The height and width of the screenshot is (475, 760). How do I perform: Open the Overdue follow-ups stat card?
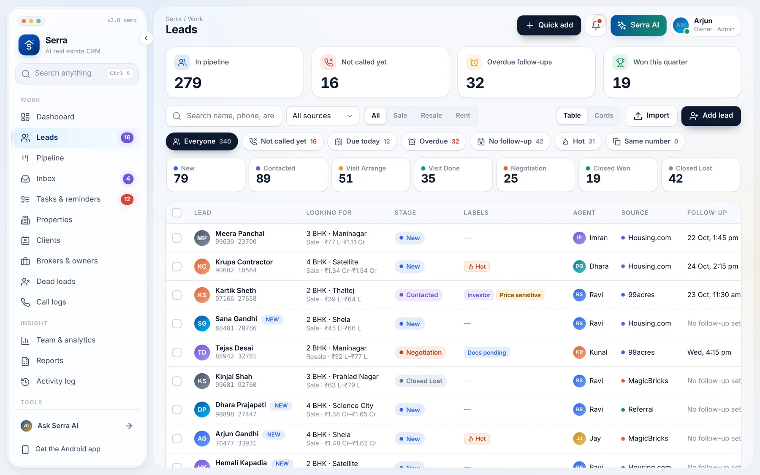[526, 72]
